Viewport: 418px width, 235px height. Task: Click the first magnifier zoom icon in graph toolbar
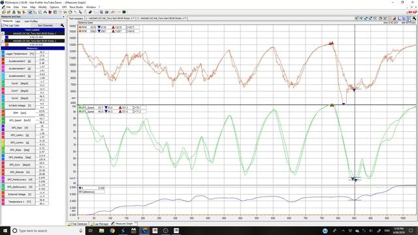coord(357,18)
